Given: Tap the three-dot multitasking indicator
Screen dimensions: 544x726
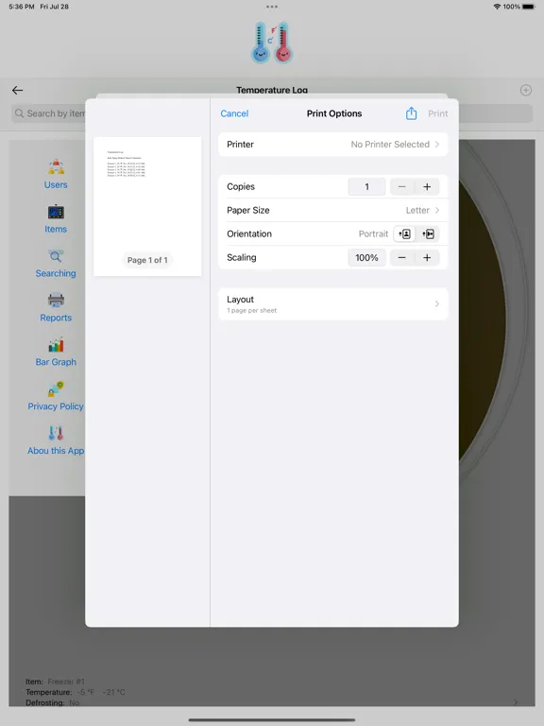Looking at the screenshot, I should [272, 7].
